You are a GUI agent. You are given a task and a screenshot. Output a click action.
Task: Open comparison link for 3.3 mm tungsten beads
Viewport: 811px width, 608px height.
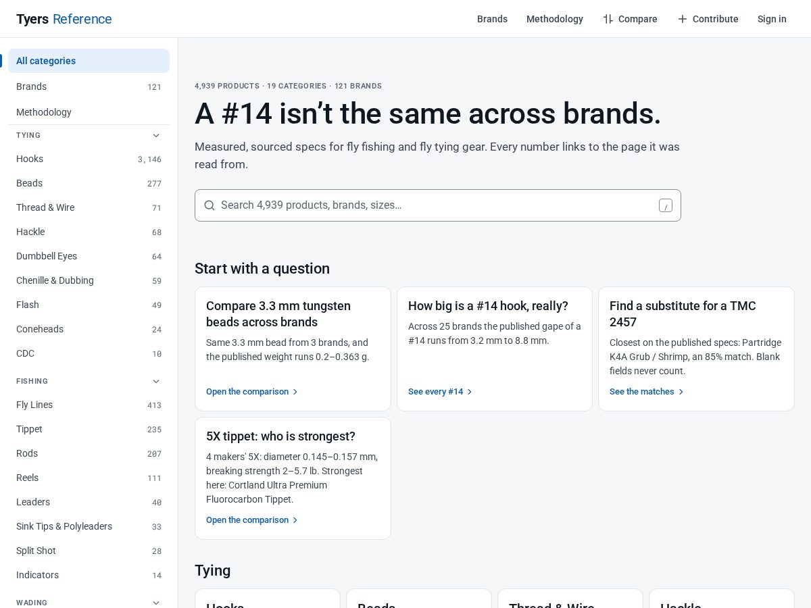[x=252, y=392]
